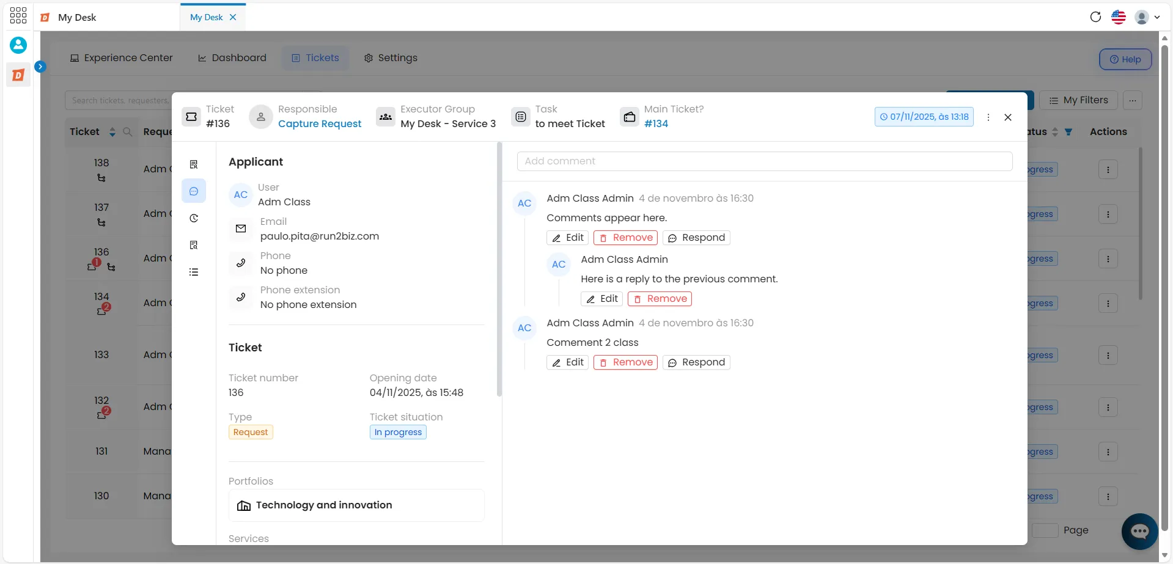Open the three-dot options menu in ticket header

coord(988,117)
